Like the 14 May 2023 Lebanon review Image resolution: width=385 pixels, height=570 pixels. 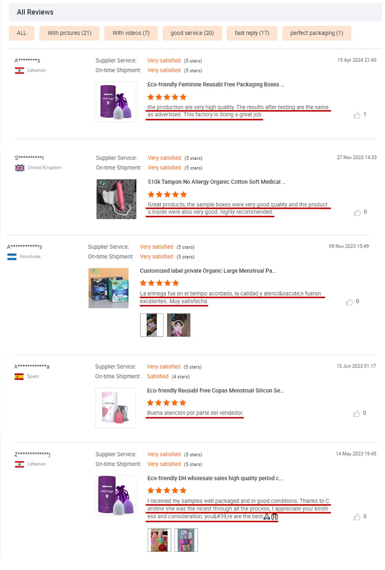pyautogui.click(x=357, y=517)
